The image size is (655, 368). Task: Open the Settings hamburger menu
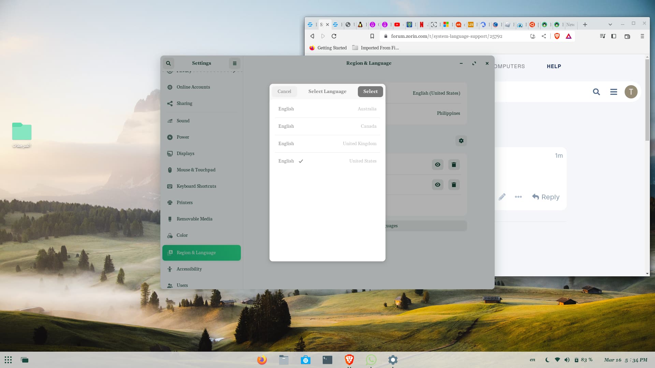click(234, 63)
